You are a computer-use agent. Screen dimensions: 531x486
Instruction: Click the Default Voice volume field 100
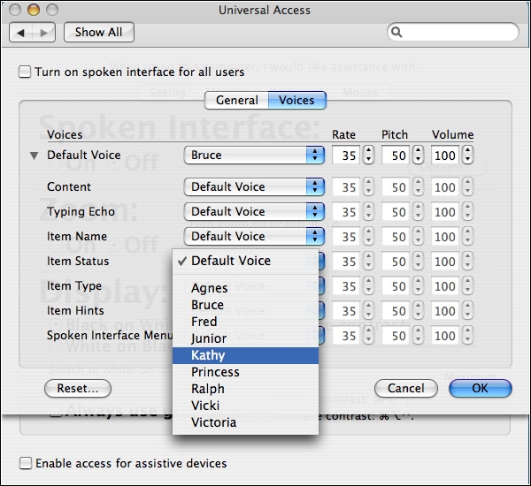pyautogui.click(x=445, y=156)
